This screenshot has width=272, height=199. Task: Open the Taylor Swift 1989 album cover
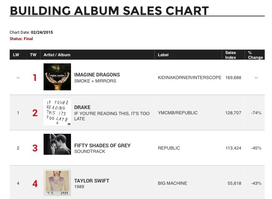(57, 183)
